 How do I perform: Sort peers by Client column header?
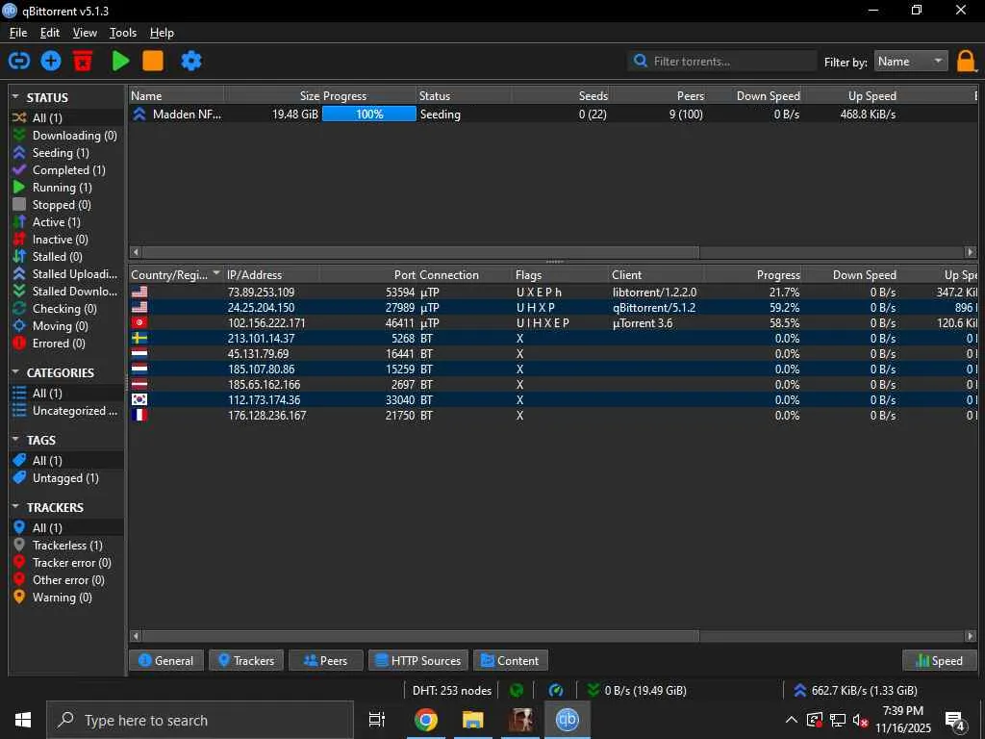656,274
